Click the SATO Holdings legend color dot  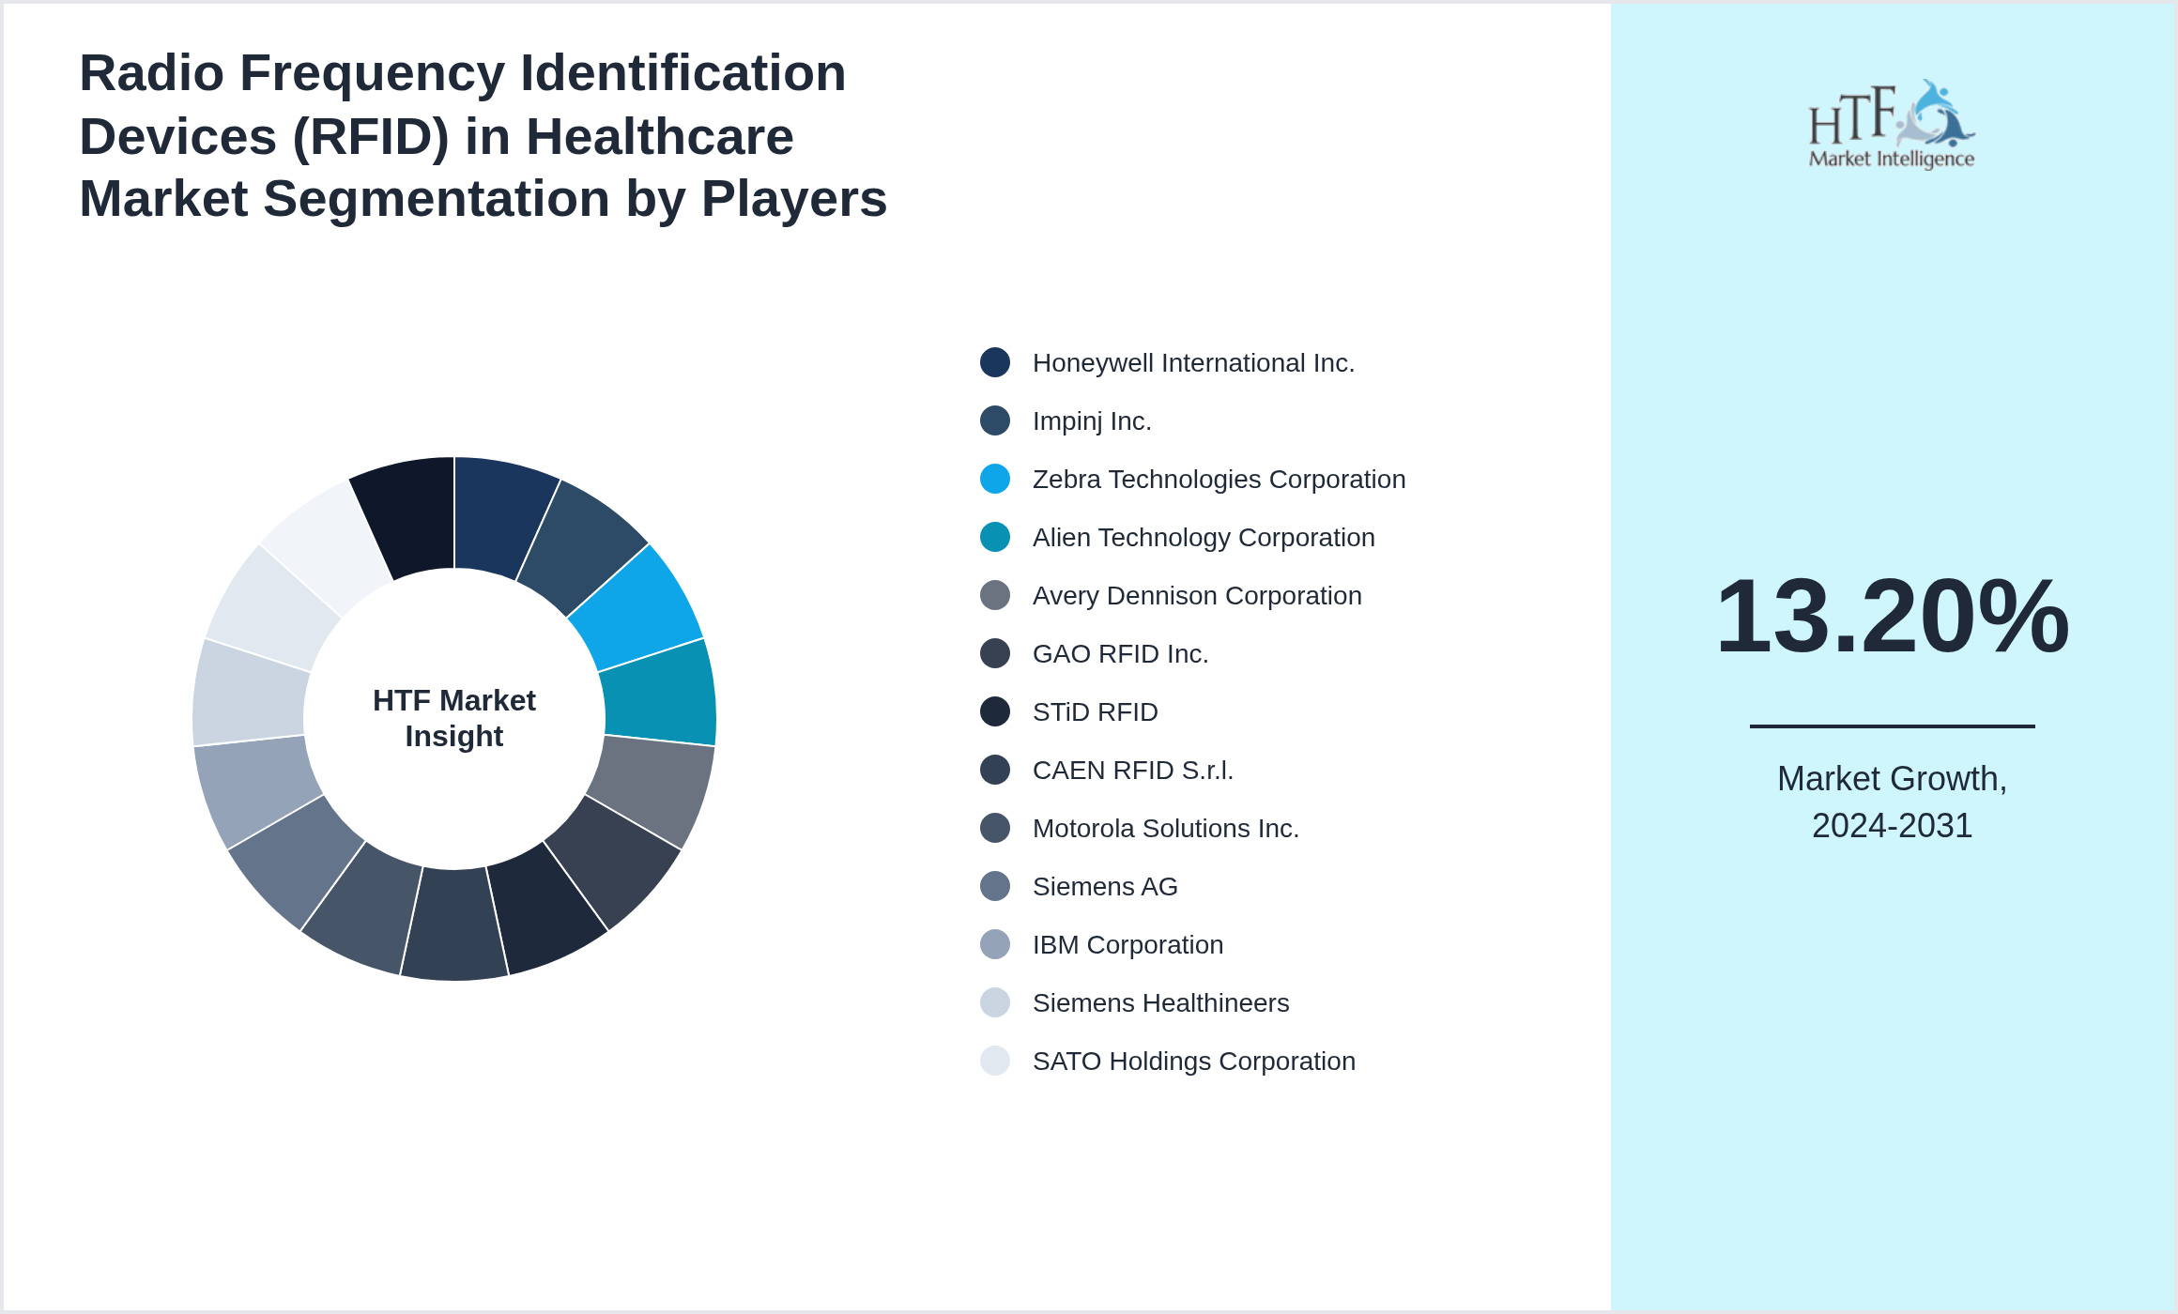point(995,1061)
